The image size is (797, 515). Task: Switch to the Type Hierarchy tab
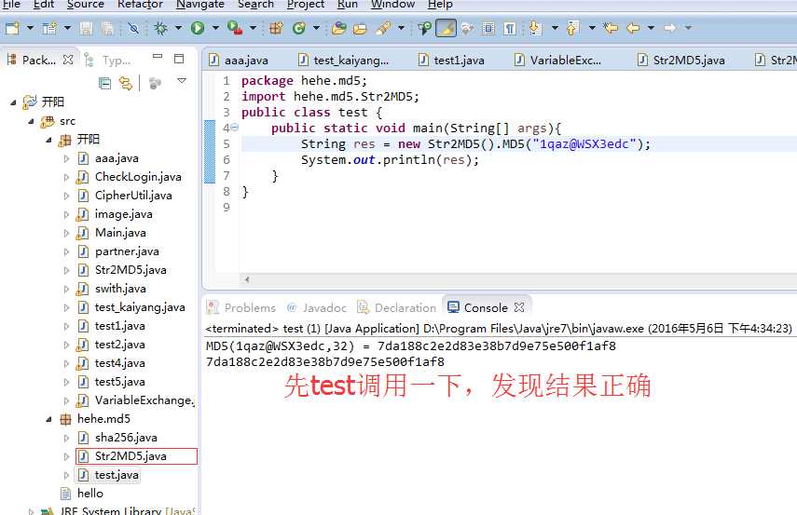coord(108,60)
